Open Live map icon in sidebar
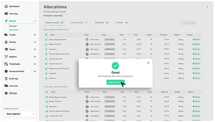The width and height of the screenshot is (215, 122). [6, 14]
